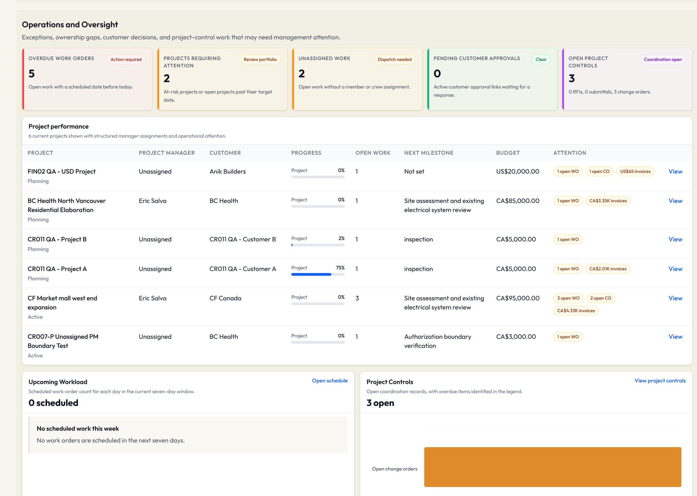Screen dimensions: 697x496
Task: Open the Unassigned Work card
Action: tap(357, 79)
